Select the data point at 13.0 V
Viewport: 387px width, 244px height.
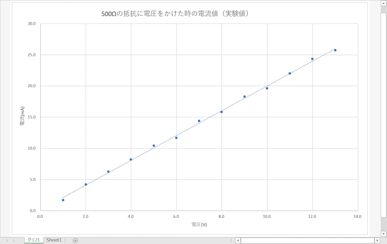[x=335, y=50]
